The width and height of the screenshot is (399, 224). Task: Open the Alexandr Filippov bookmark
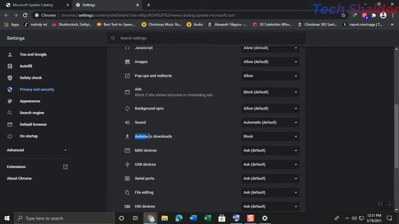pos(227,24)
